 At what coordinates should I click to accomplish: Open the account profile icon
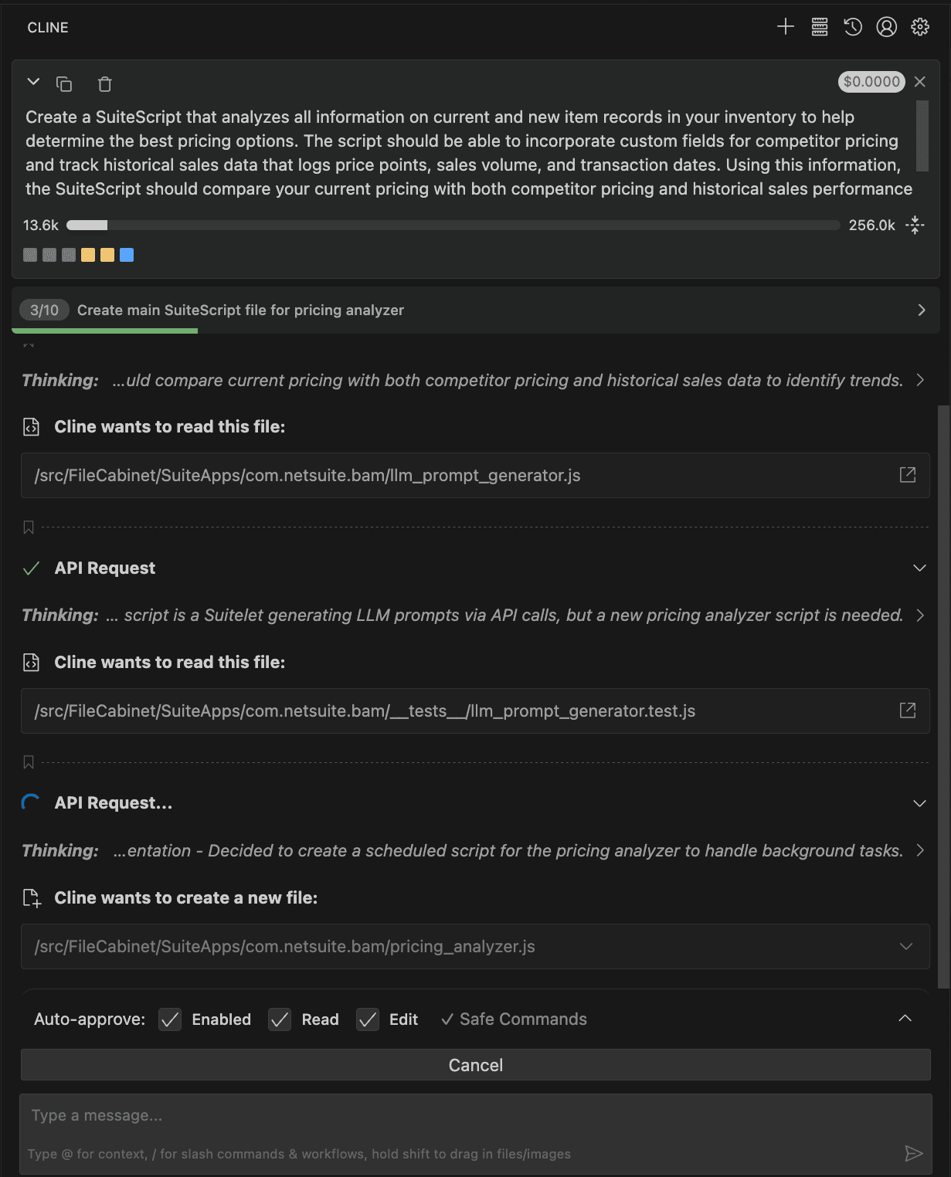886,27
